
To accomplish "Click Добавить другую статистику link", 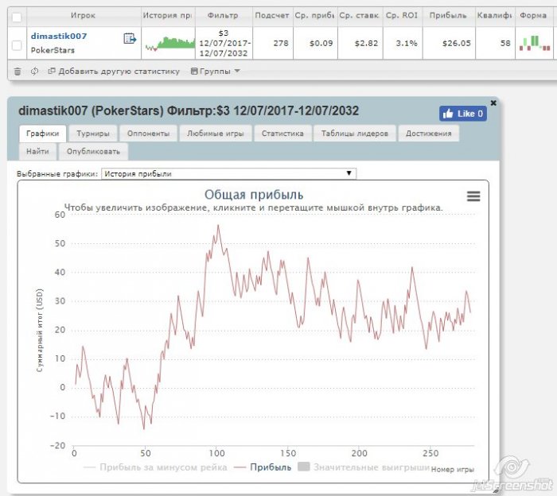I will [114, 71].
